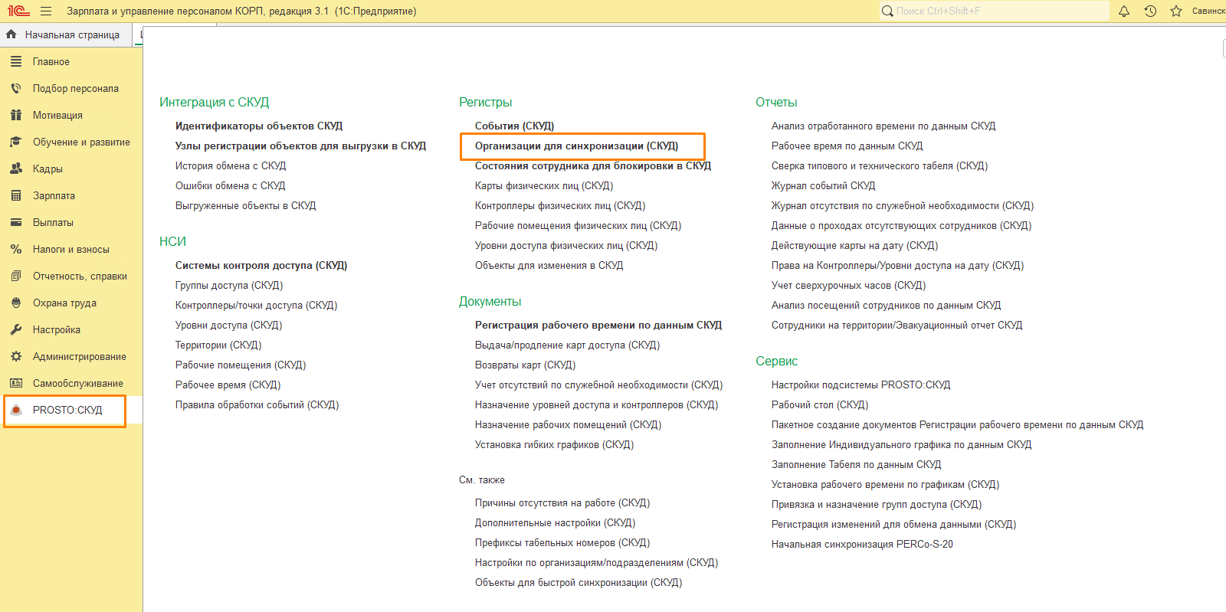The height and width of the screenshot is (612, 1226).
Task: Open Возвраты карт (СКУД) document
Action: [x=525, y=365]
